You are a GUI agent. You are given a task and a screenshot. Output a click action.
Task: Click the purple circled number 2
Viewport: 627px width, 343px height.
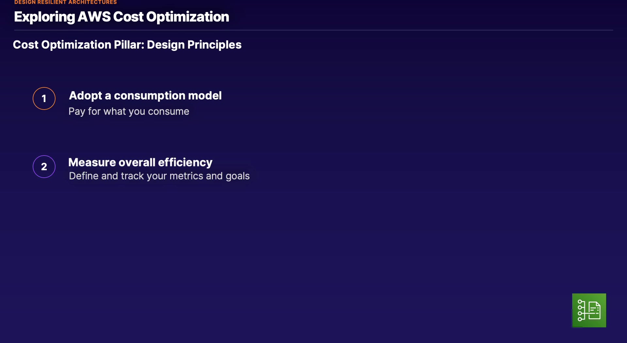point(44,167)
